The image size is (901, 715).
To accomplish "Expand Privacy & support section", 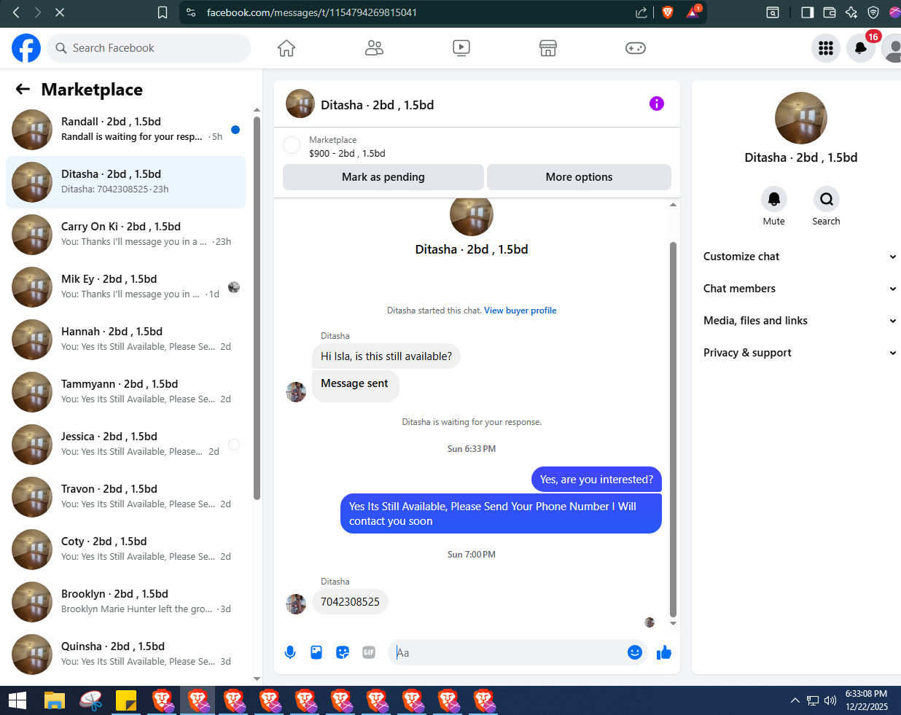I will pyautogui.click(x=799, y=353).
